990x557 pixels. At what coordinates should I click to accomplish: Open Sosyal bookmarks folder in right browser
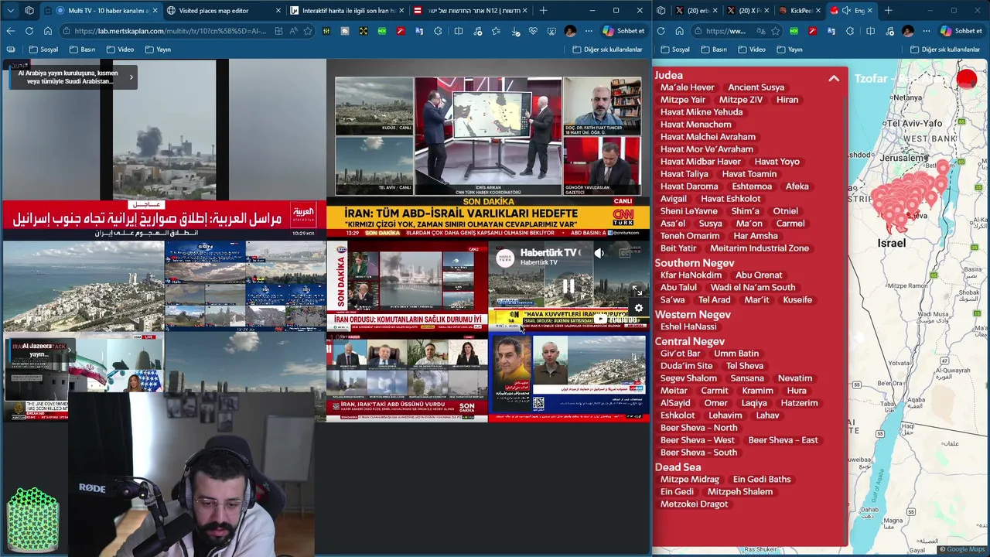[x=675, y=50]
